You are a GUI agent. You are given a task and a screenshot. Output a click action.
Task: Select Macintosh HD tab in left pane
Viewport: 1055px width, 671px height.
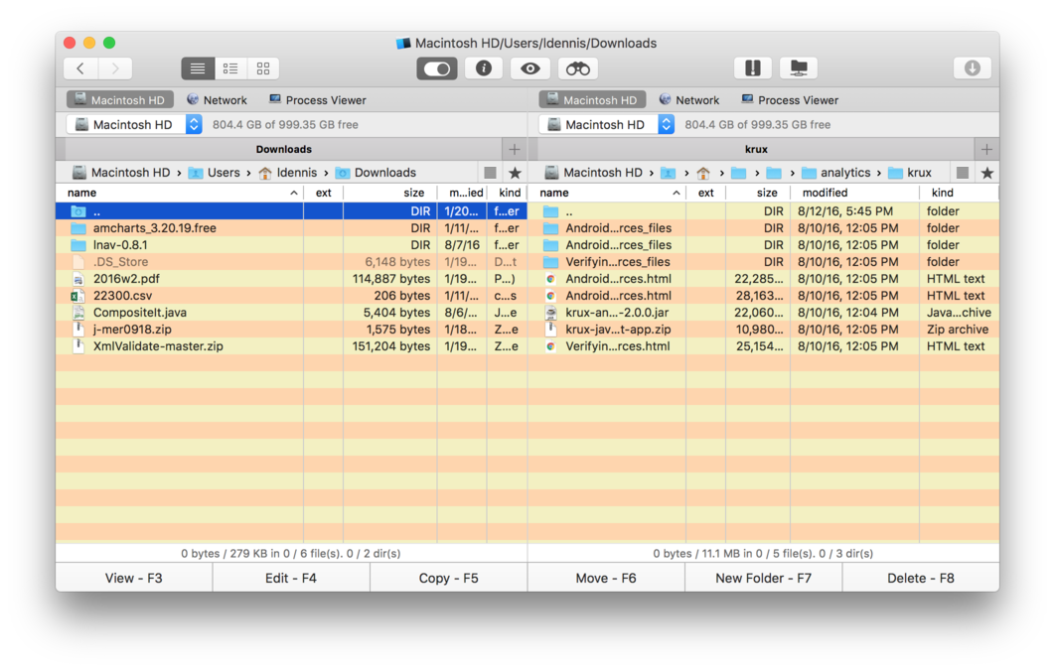[120, 100]
